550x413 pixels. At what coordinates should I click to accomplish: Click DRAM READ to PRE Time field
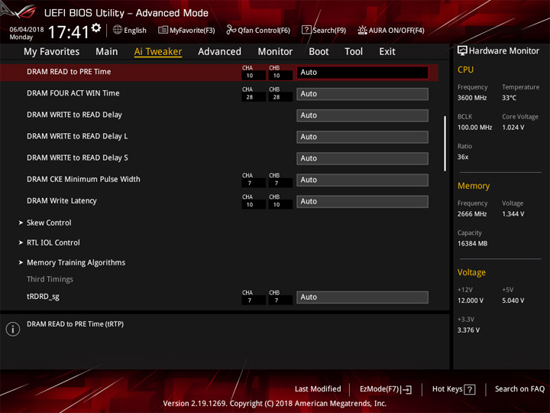[362, 73]
